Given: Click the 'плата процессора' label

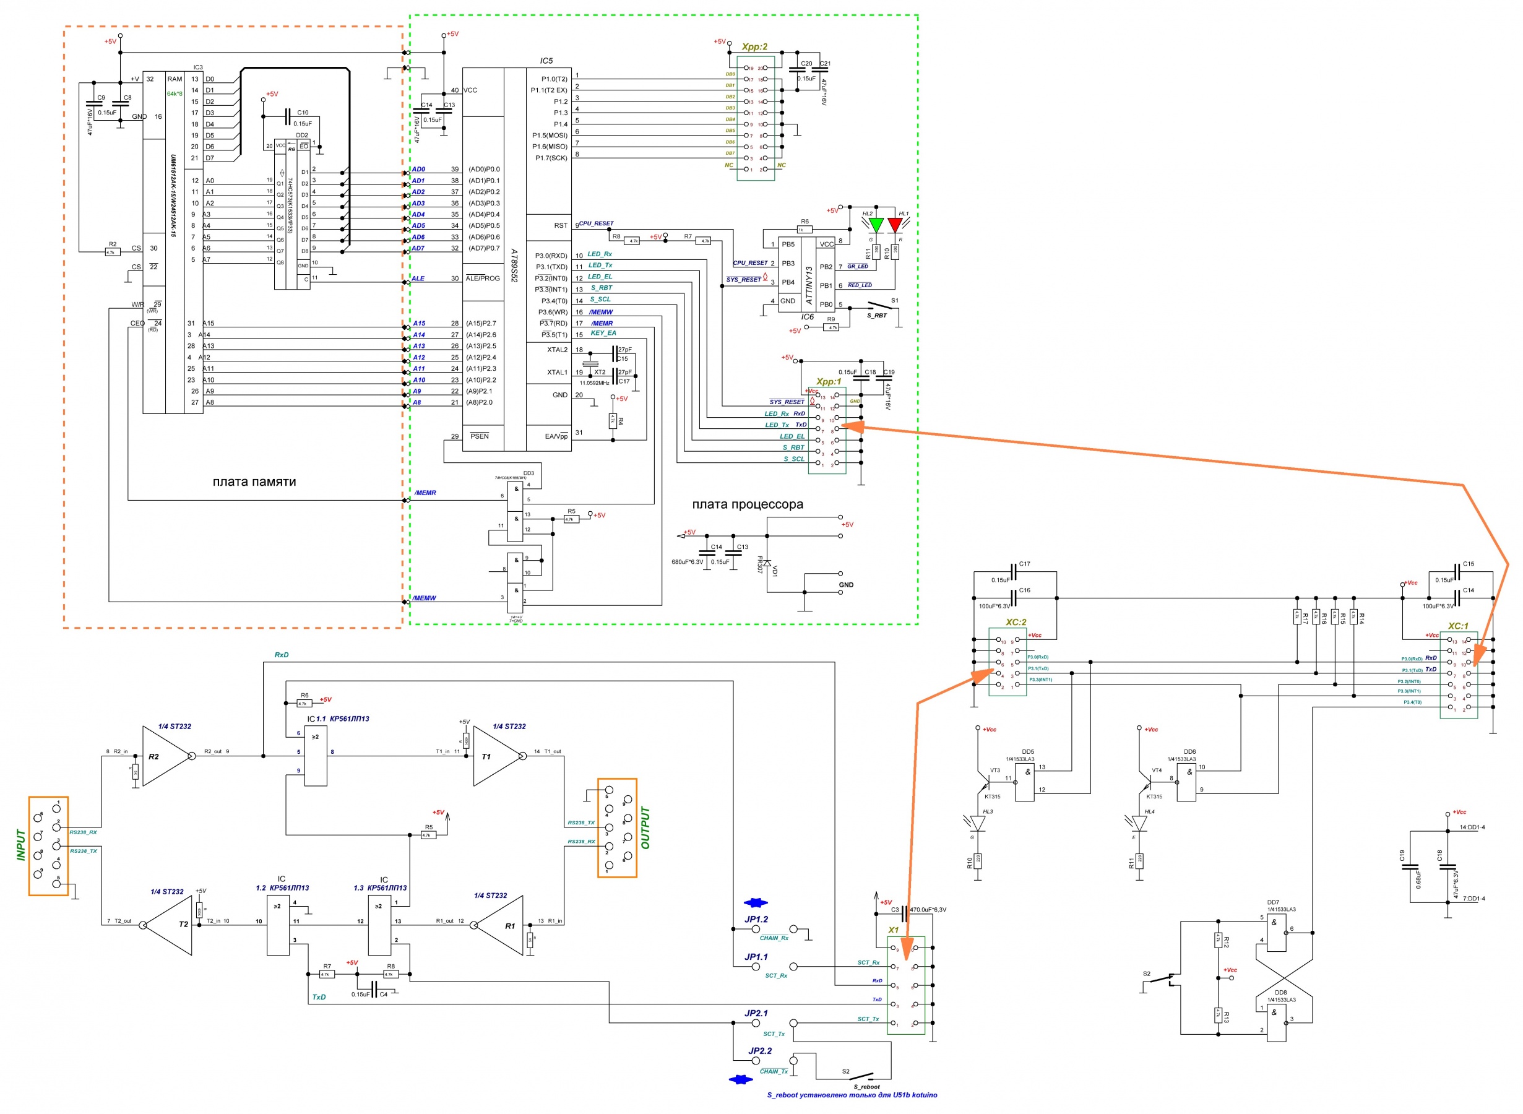Looking at the screenshot, I should pos(747,504).
